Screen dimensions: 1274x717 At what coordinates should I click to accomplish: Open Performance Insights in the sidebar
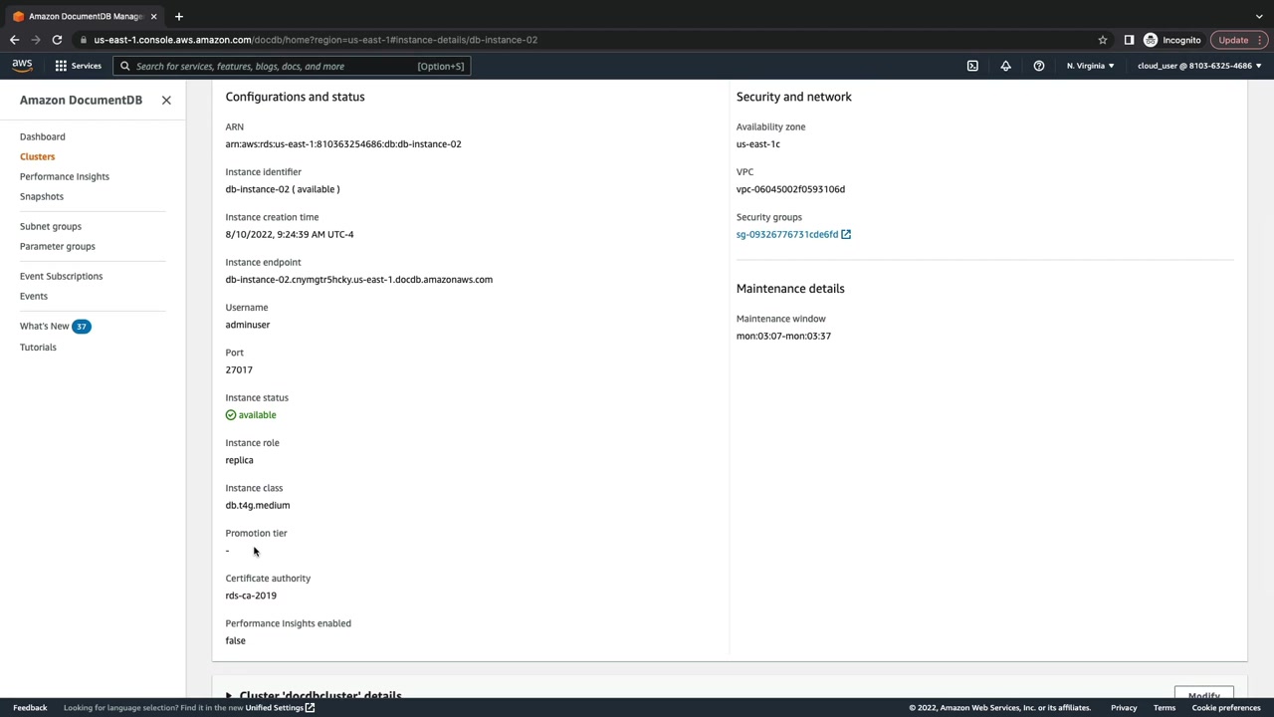pyautogui.click(x=65, y=176)
